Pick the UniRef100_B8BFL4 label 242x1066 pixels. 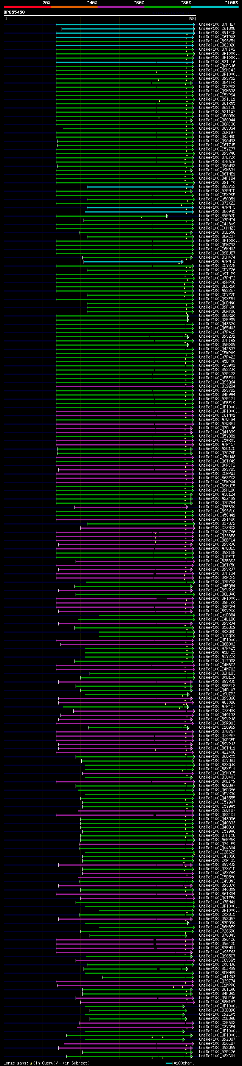217,540
